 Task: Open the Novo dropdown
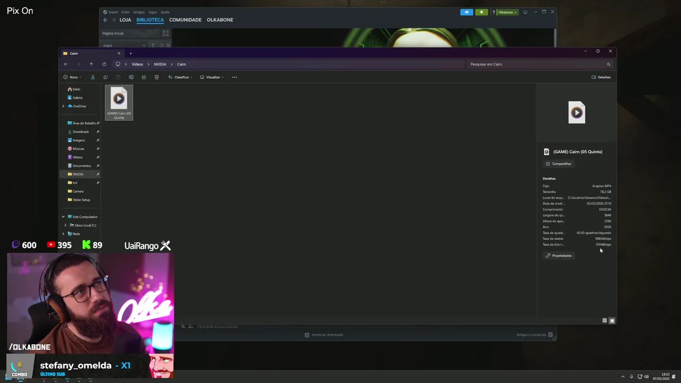tap(72, 77)
